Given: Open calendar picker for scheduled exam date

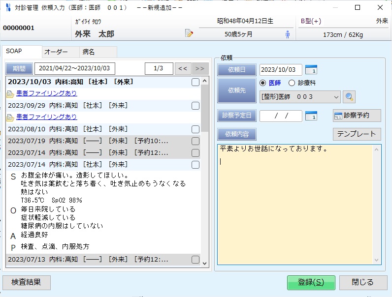Looking at the screenshot, I should (x=311, y=116).
